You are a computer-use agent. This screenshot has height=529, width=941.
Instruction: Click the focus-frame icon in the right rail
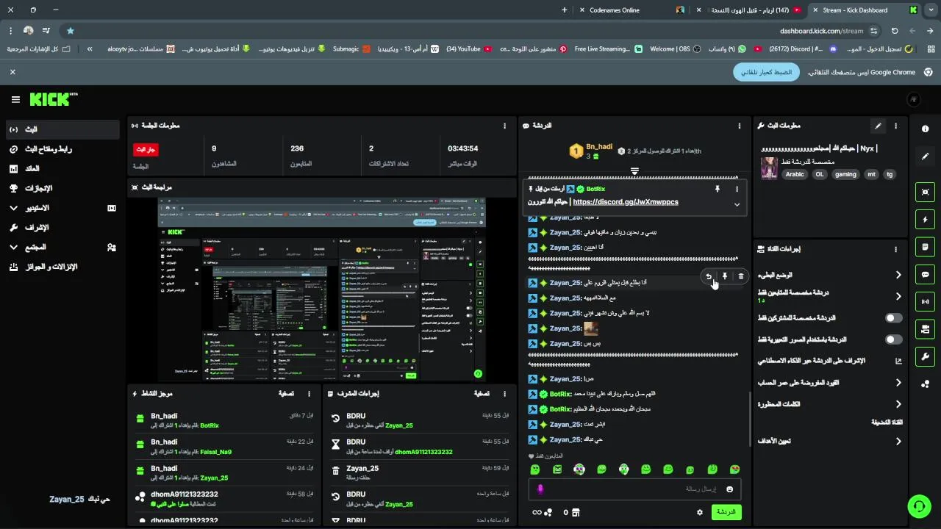[x=925, y=192]
